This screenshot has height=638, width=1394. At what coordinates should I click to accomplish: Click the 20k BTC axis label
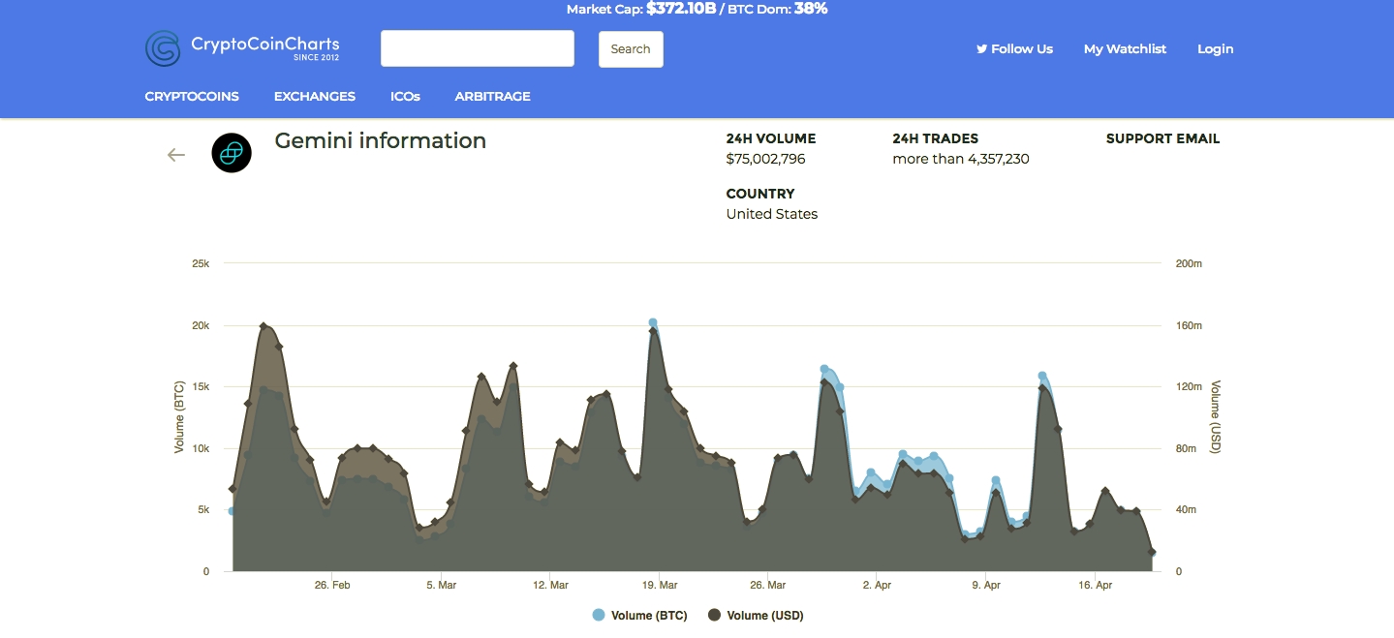[x=201, y=325]
